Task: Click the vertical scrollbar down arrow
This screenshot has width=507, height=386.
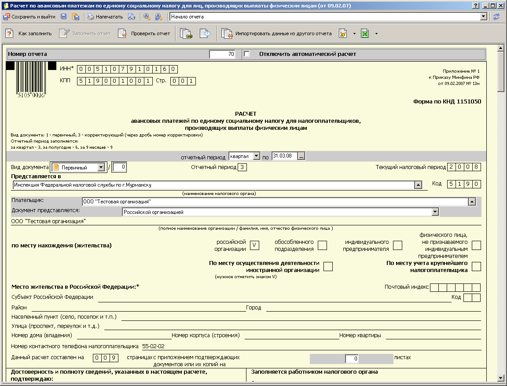Action: tap(500, 378)
